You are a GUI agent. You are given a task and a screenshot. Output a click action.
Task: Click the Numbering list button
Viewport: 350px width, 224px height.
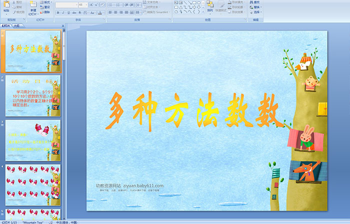pos(118,5)
